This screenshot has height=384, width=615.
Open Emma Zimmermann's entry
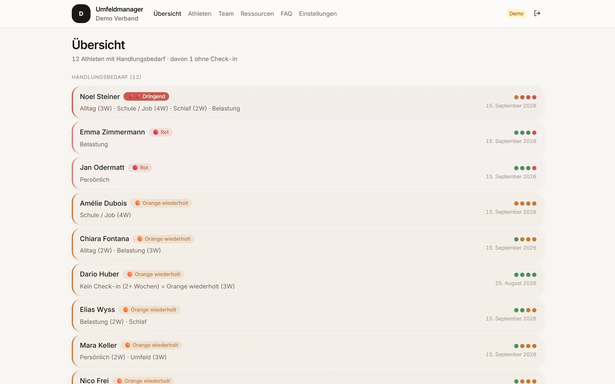click(x=307, y=138)
